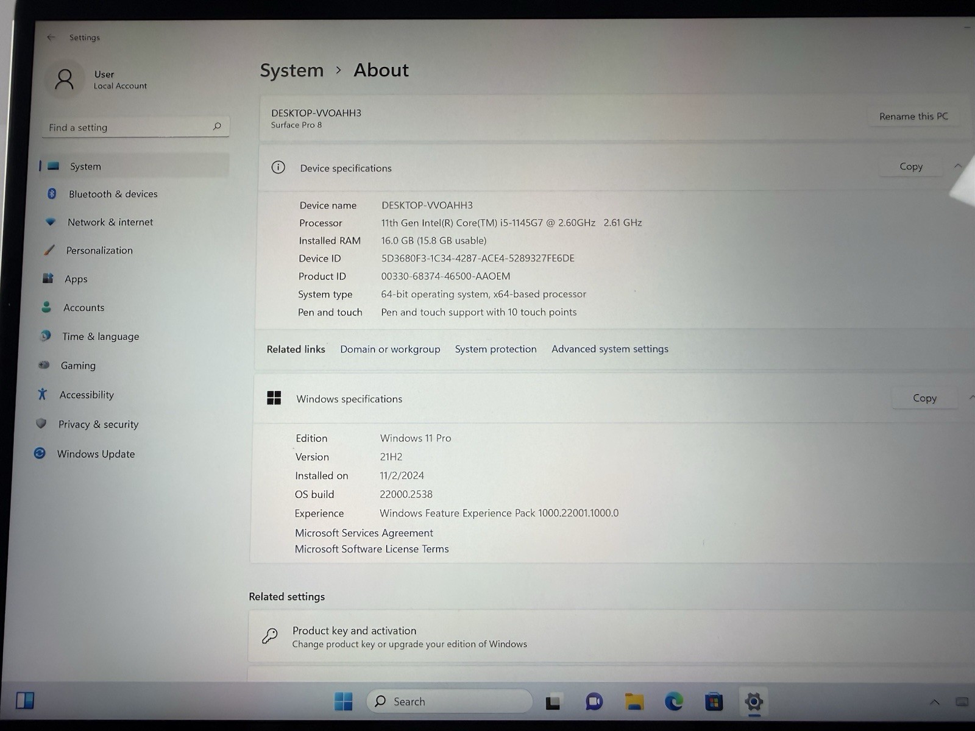Viewport: 975px width, 731px height.
Task: Open the User local account profile picture
Action: pos(65,79)
